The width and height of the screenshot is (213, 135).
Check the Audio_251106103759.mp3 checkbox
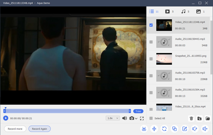(x=151, y=76)
